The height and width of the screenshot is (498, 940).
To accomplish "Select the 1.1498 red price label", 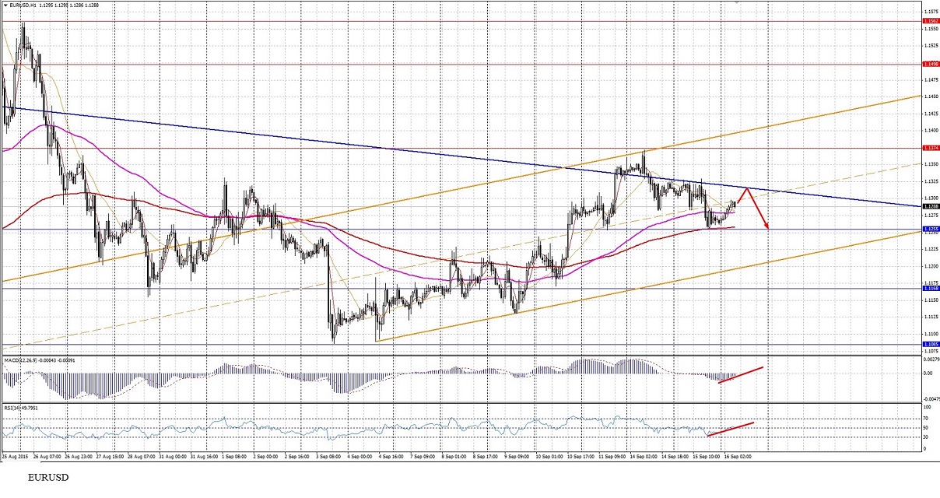I will [x=930, y=64].
